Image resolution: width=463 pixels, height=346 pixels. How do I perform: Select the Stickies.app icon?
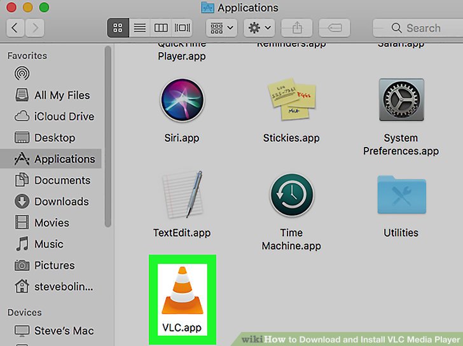292,99
